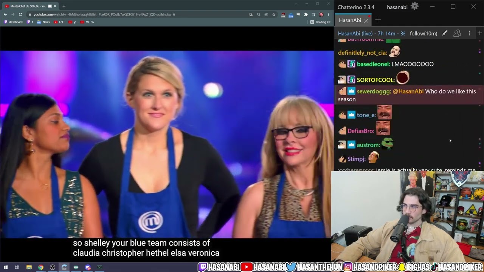Open the Reading list
The width and height of the screenshot is (484, 272).
320,22
